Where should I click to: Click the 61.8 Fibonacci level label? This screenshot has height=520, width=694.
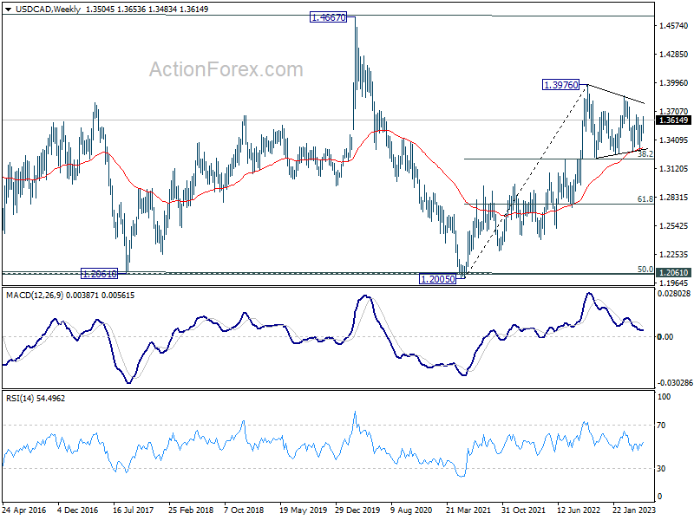(645, 199)
